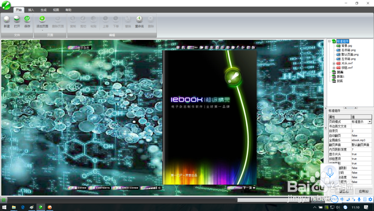This screenshot has width=374, height=211.
Task: Click the green 添加页面 add page icon
Action: [x=42, y=19]
